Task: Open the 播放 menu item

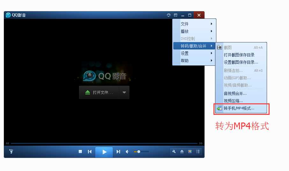Action: (194, 31)
